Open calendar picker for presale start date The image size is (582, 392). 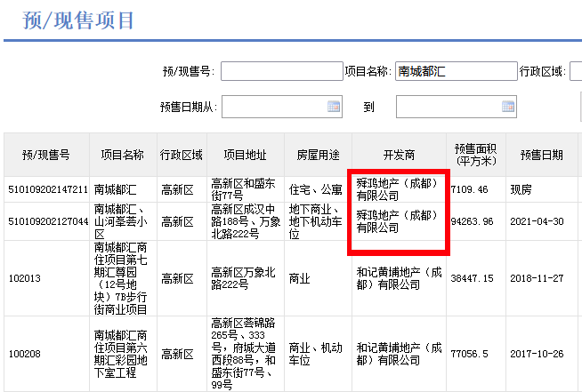click(334, 107)
